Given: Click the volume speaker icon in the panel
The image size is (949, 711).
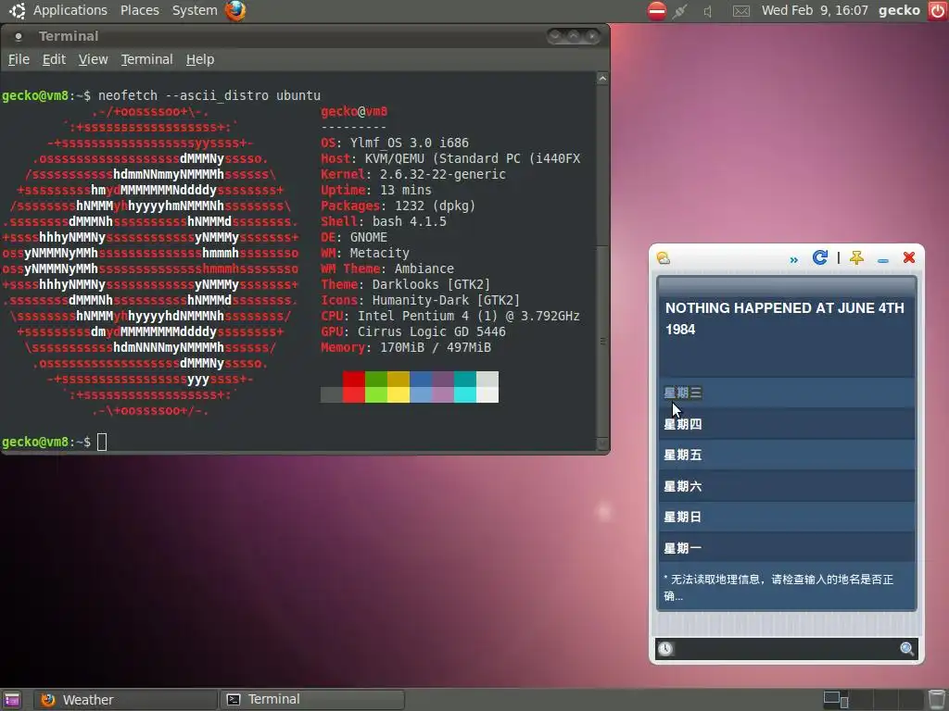Looking at the screenshot, I should tap(707, 11).
